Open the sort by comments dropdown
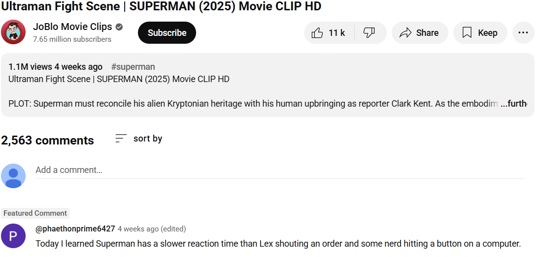 (138, 138)
